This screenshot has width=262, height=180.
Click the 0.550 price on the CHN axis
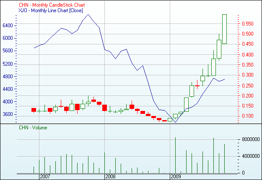248,24
